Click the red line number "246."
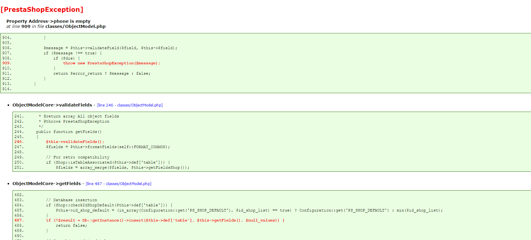This screenshot has height=240, width=531. point(19,142)
